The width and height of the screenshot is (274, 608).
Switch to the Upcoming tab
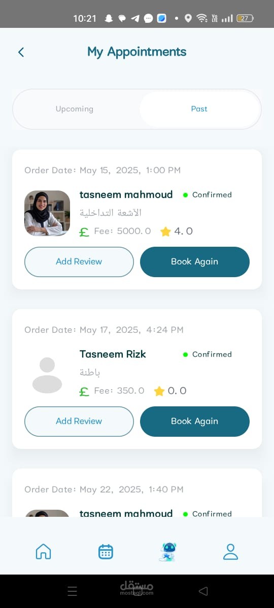click(x=75, y=109)
